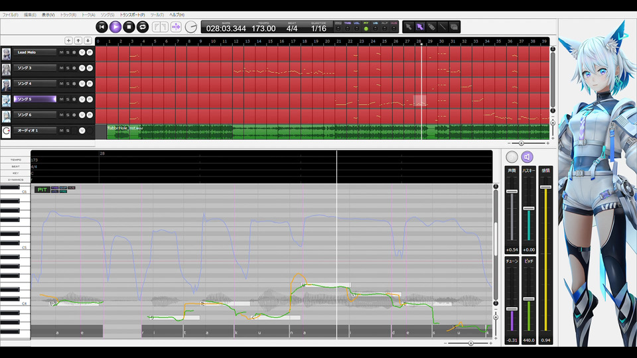
Task: Toggle the purple auto-scroll arrow button
Action: pyautogui.click(x=176, y=27)
